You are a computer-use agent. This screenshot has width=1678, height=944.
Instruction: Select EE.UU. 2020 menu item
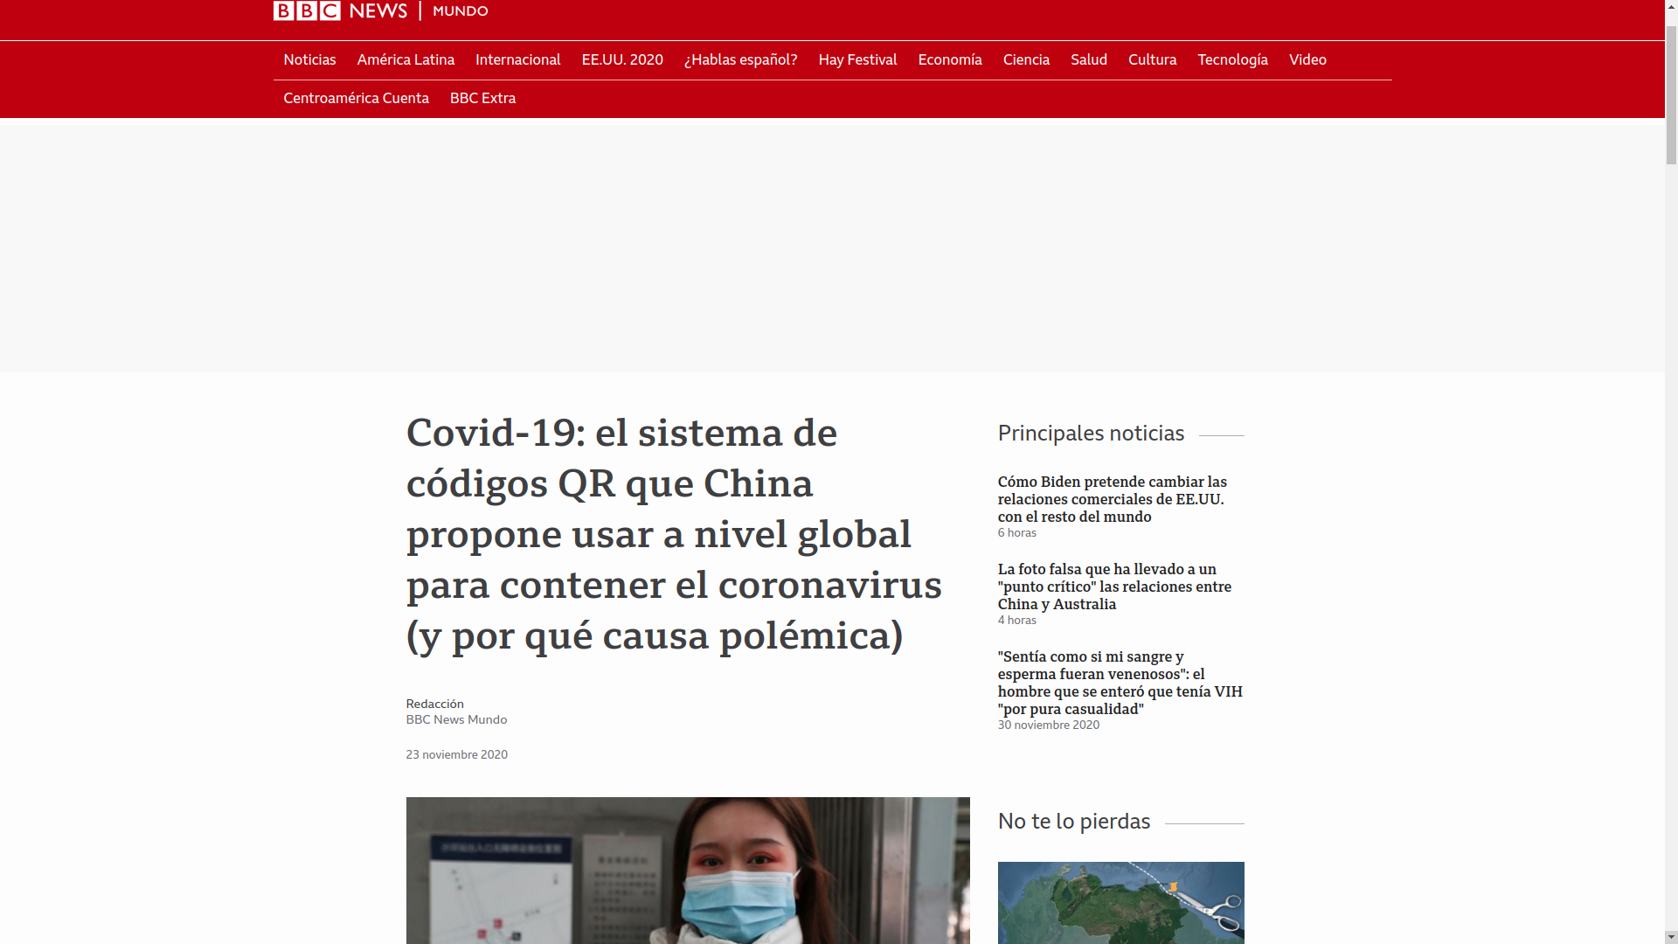[x=622, y=60]
